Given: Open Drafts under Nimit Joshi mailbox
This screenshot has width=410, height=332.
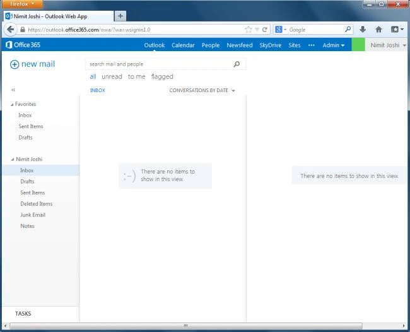Looking at the screenshot, I should (28, 182).
